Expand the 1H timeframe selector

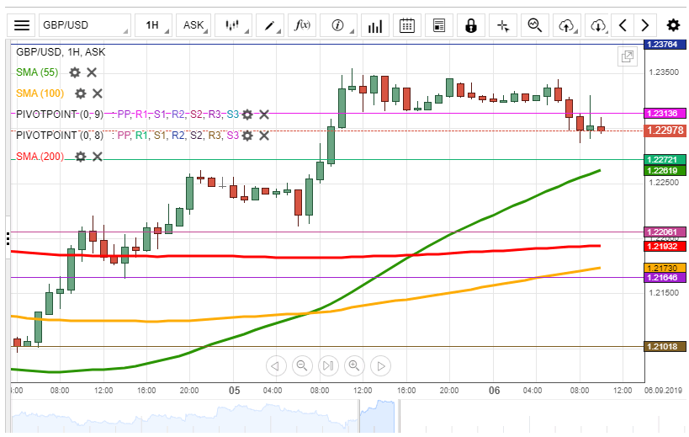click(x=156, y=25)
